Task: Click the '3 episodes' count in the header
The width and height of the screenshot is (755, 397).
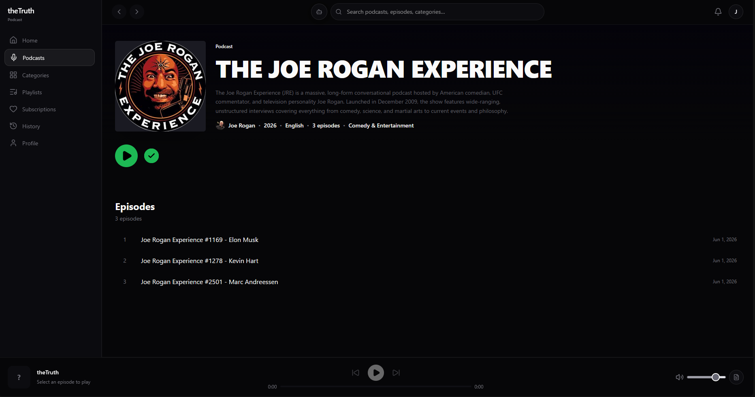Action: (x=326, y=125)
